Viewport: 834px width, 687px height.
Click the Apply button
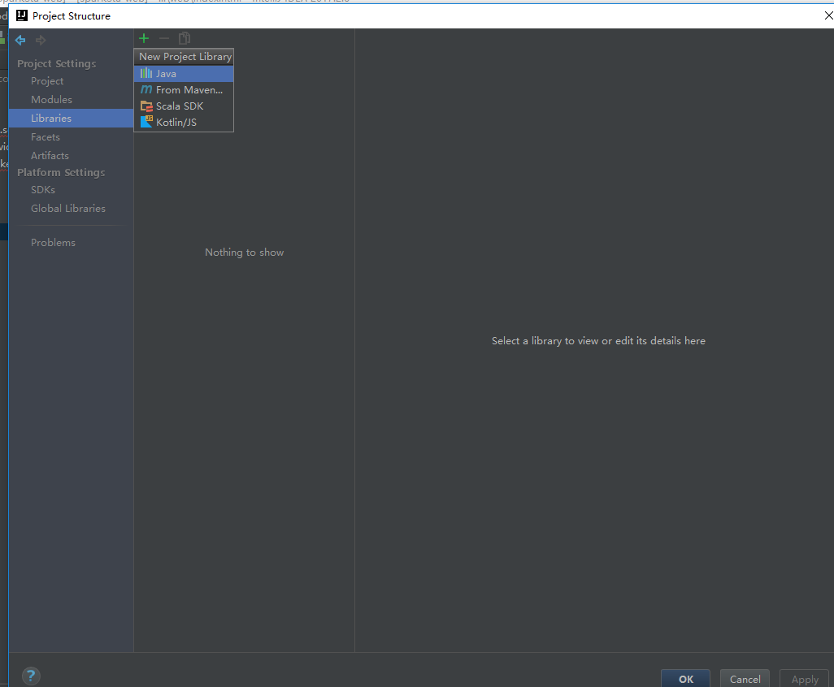[x=804, y=679]
